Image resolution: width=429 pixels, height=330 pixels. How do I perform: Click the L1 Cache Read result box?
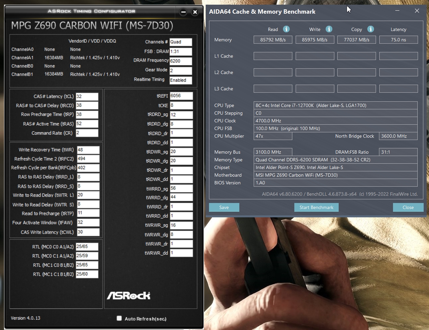[273, 56]
